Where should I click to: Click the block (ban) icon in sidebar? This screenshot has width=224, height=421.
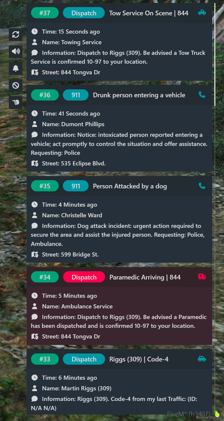16,85
